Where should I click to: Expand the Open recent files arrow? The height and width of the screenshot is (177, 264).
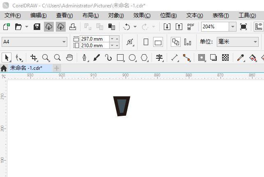[27, 27]
